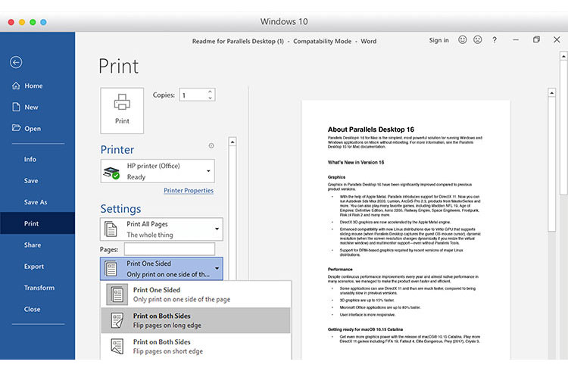Click the red macOS close dot
Screen dimensions: 568x371
[11, 22]
